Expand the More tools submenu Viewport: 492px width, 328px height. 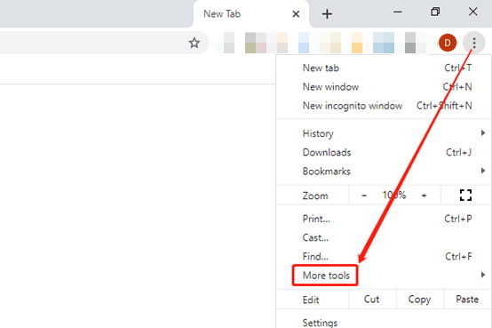384,276
